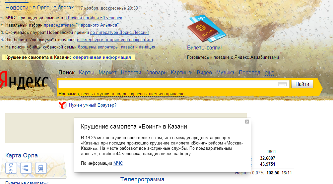Screen dimensions: 333x184
Task: Open the passport and ticket promo image
Action: pos(207,29)
